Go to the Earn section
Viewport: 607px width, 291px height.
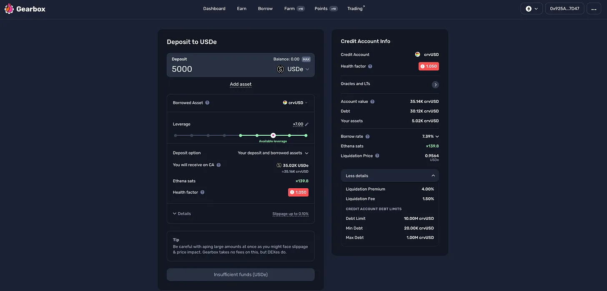242,9
